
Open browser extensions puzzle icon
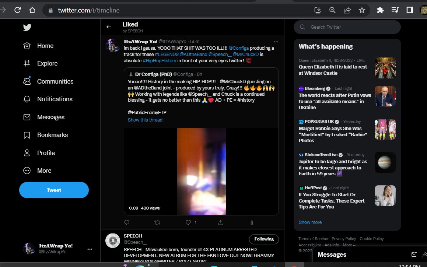381,10
